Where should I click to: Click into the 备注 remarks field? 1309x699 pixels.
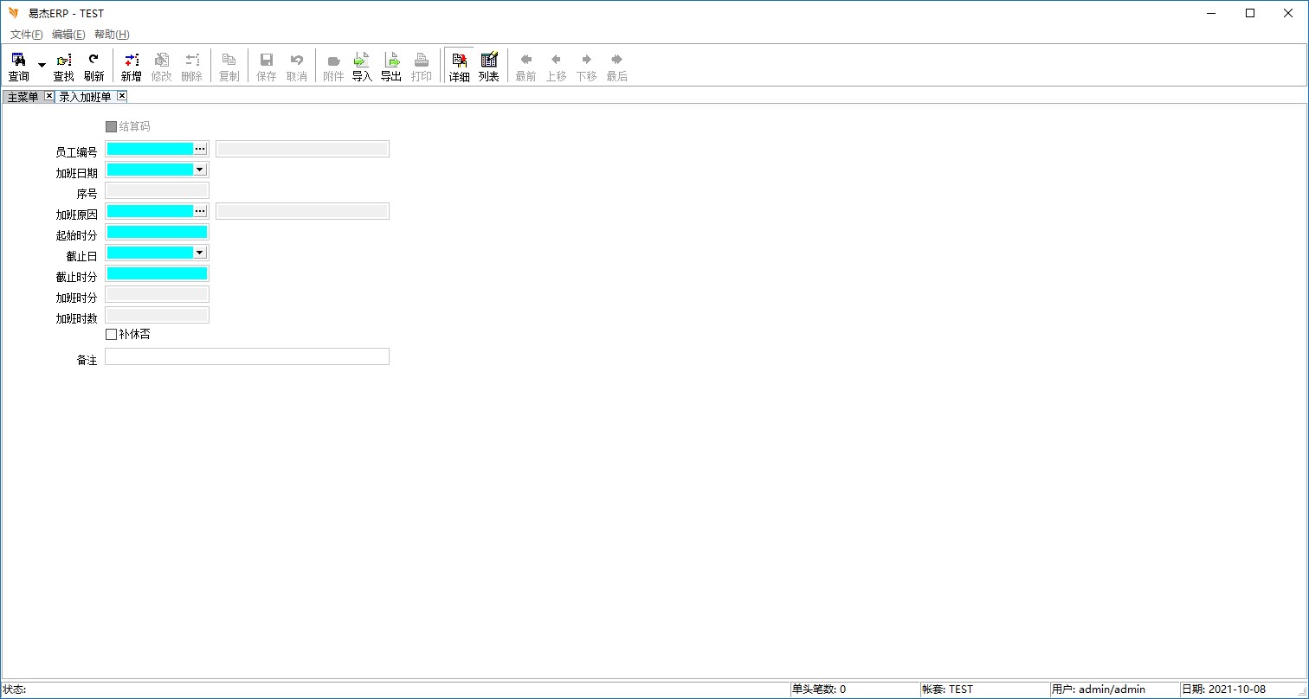pos(247,356)
